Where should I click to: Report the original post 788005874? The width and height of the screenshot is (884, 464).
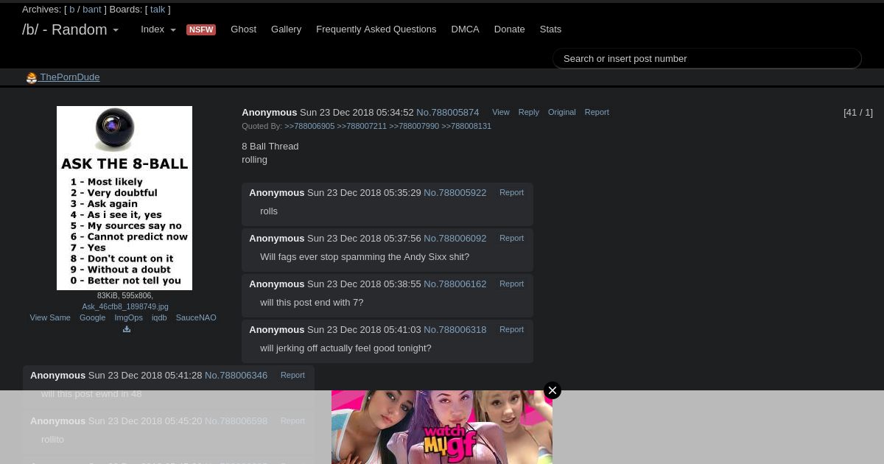click(597, 112)
